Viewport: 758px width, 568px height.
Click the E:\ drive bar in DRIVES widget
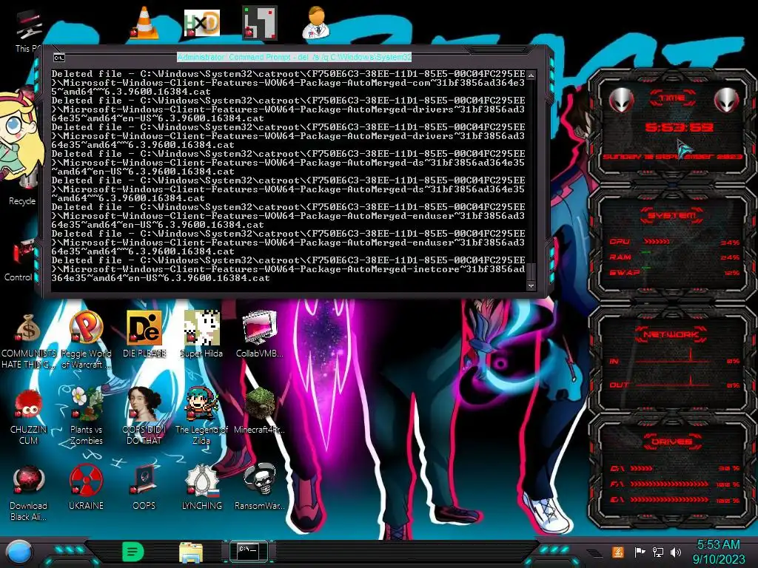pos(670,500)
